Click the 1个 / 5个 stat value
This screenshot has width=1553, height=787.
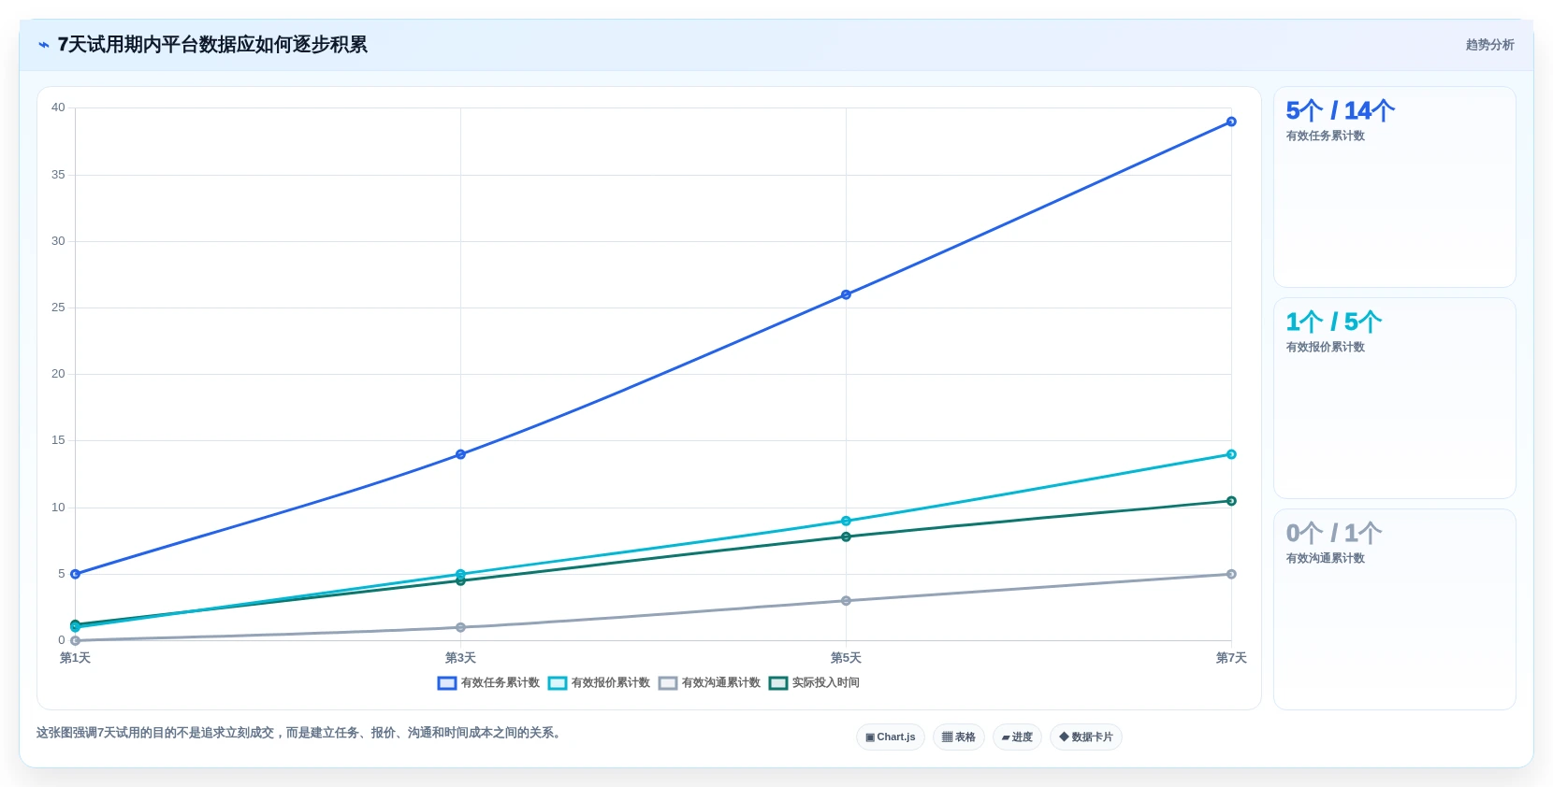click(1333, 322)
